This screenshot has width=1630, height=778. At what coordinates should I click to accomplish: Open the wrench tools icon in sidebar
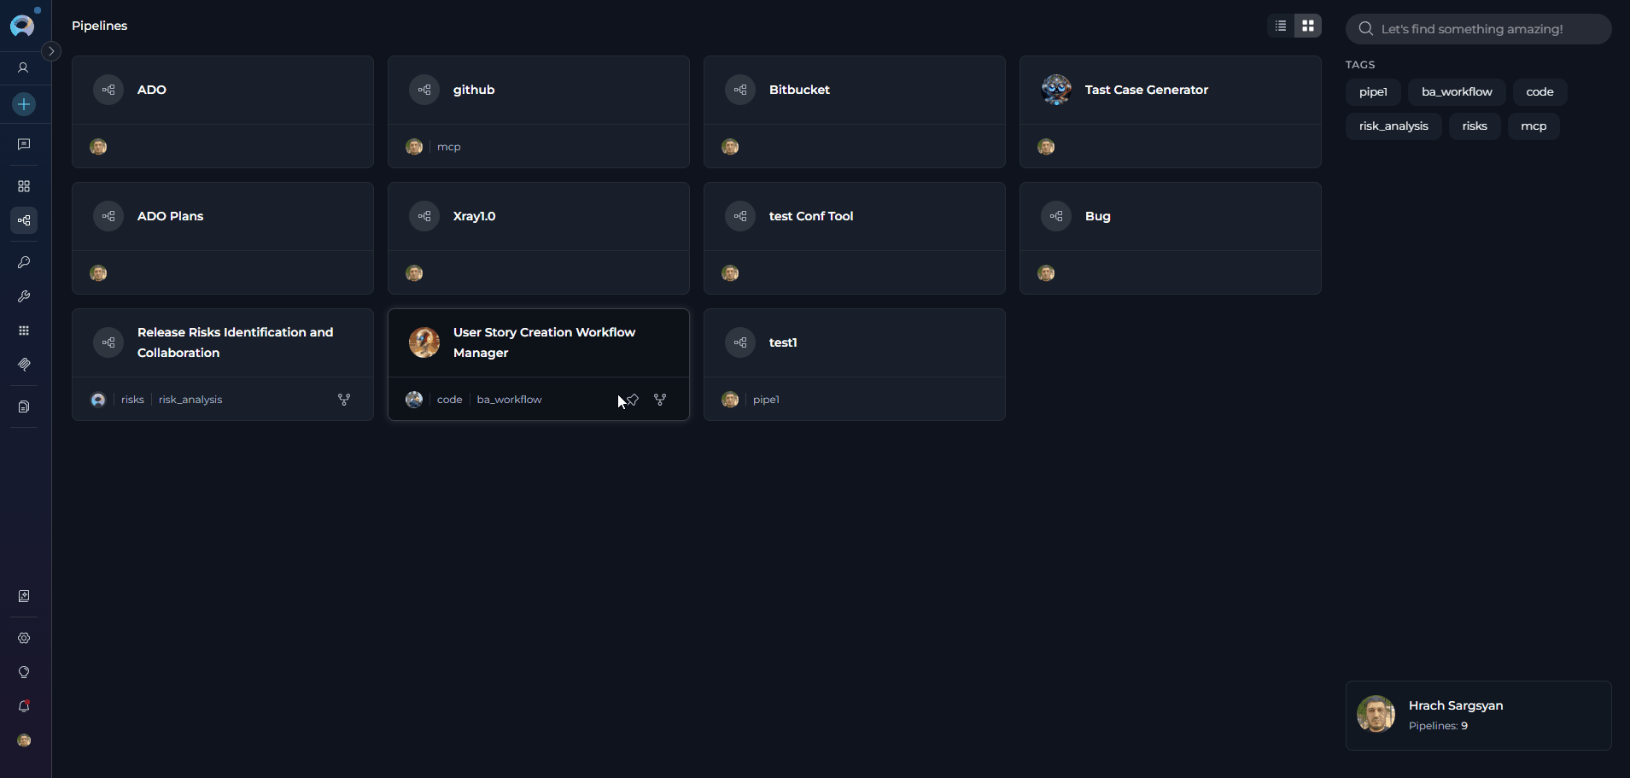pyautogui.click(x=24, y=296)
